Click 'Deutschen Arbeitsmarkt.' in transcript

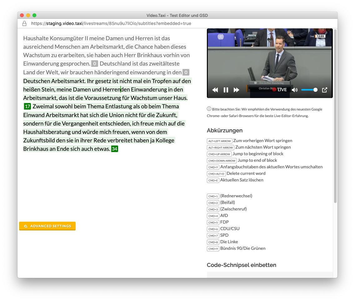pos(54,81)
